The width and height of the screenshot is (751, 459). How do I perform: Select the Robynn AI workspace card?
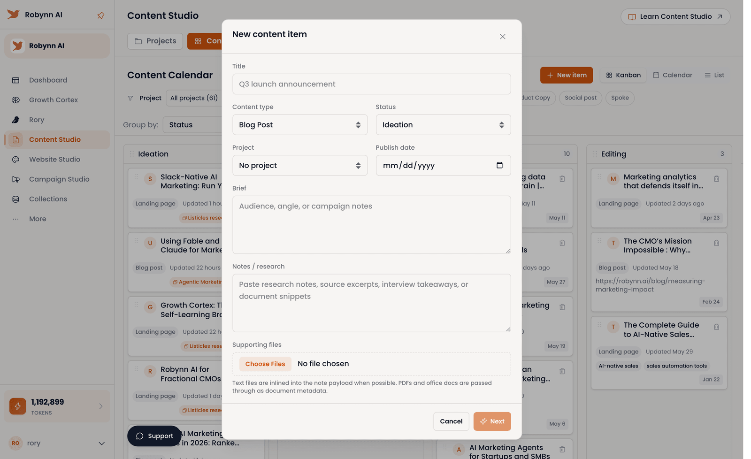tap(57, 46)
